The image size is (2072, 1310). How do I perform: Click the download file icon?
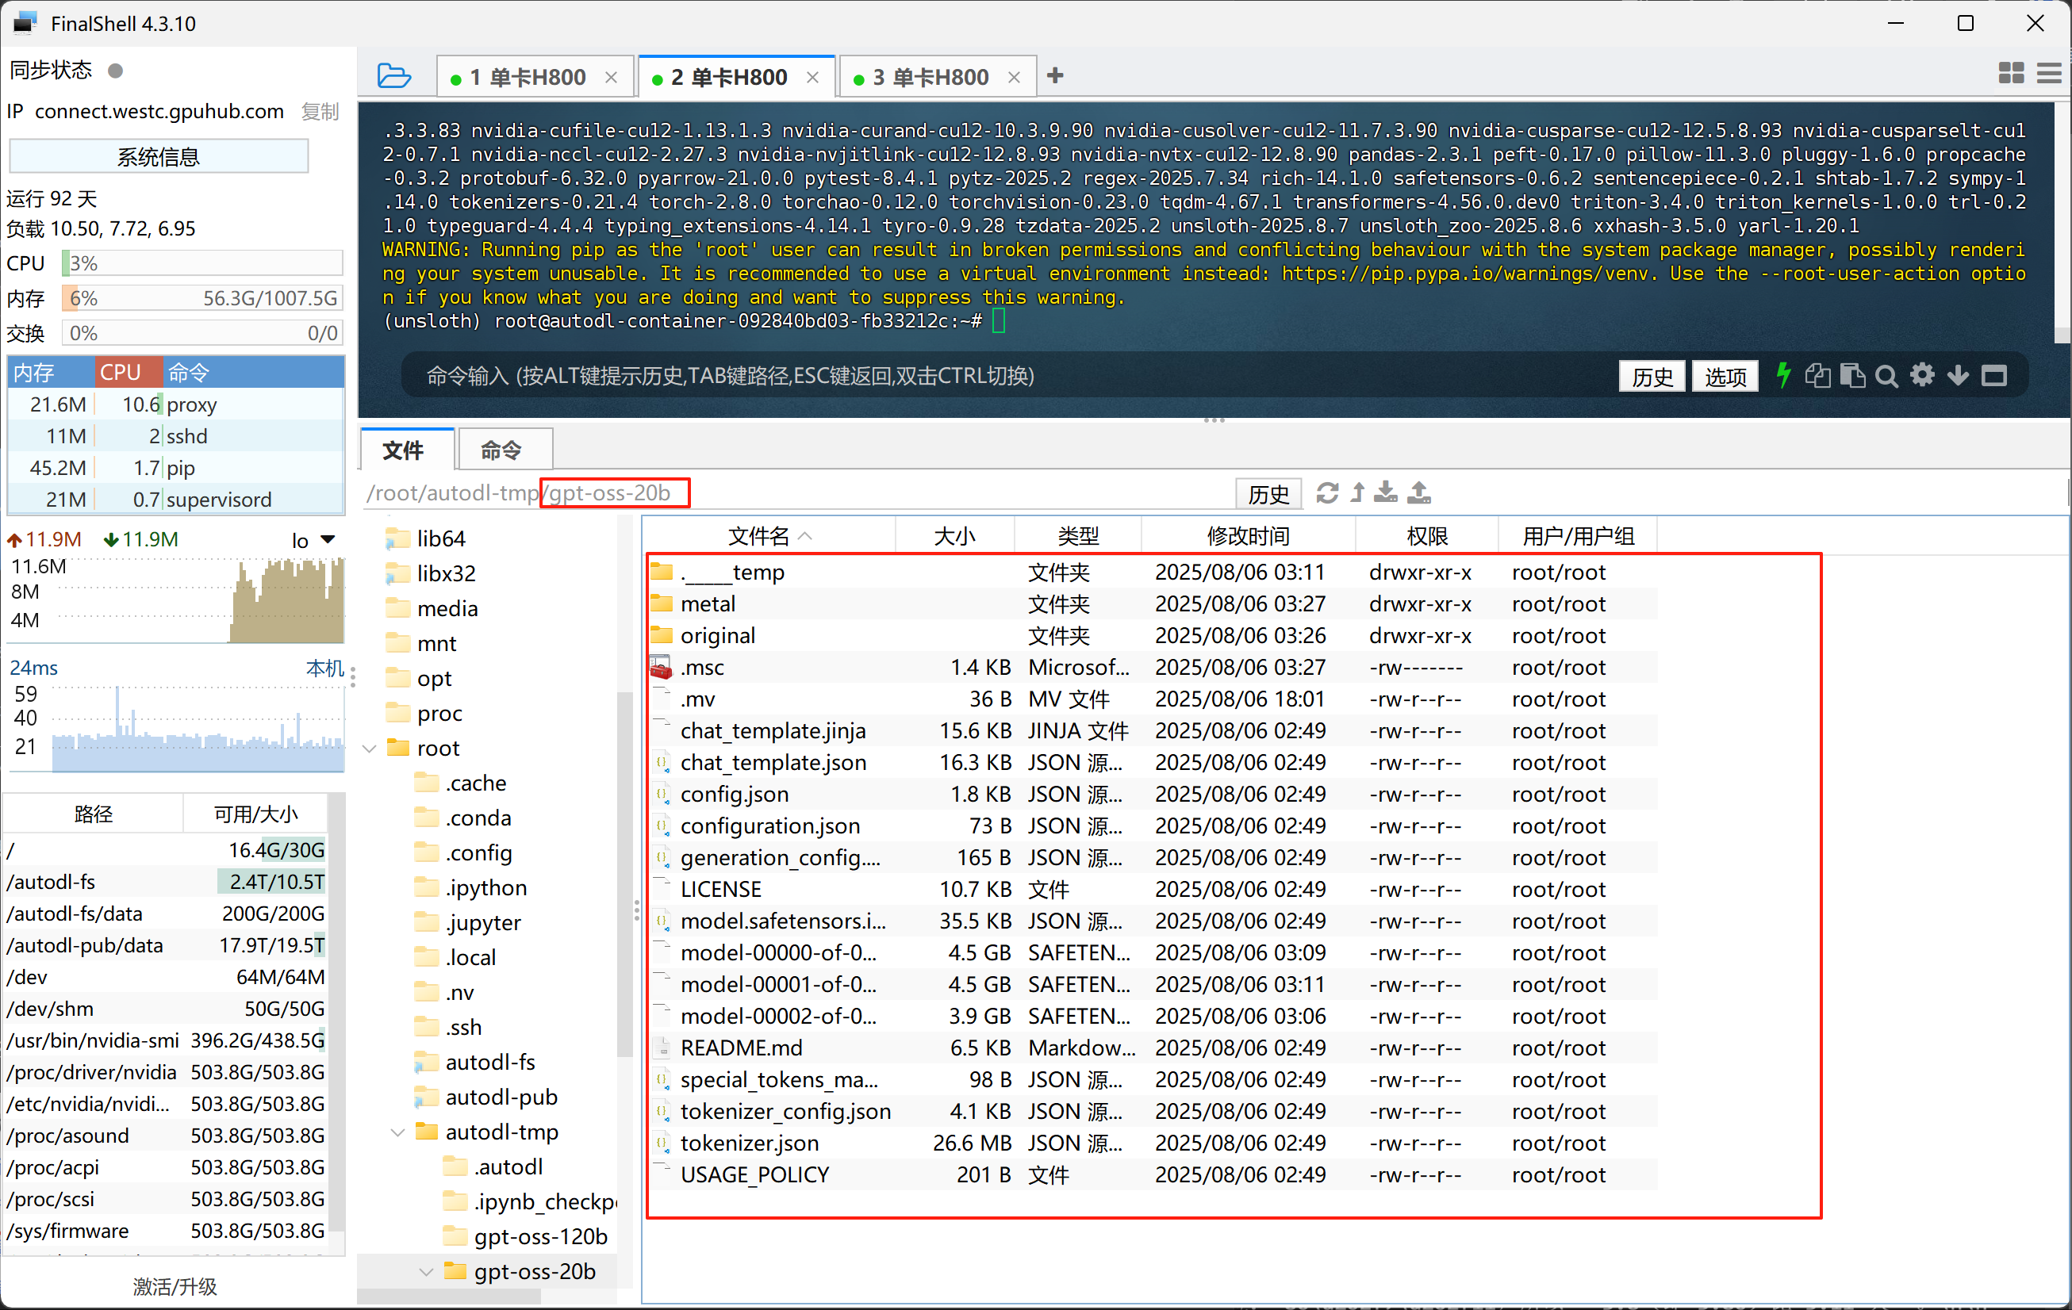[x=1385, y=493]
